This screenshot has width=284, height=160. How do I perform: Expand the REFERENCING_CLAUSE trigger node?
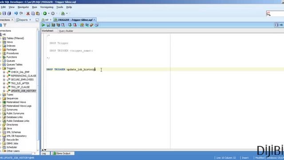click(x=4, y=76)
